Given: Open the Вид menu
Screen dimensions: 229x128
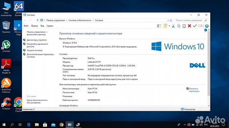Looking at the screenshot, I should click(42, 26).
